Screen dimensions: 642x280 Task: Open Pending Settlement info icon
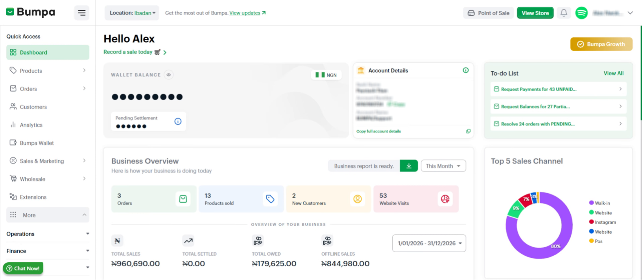click(178, 122)
